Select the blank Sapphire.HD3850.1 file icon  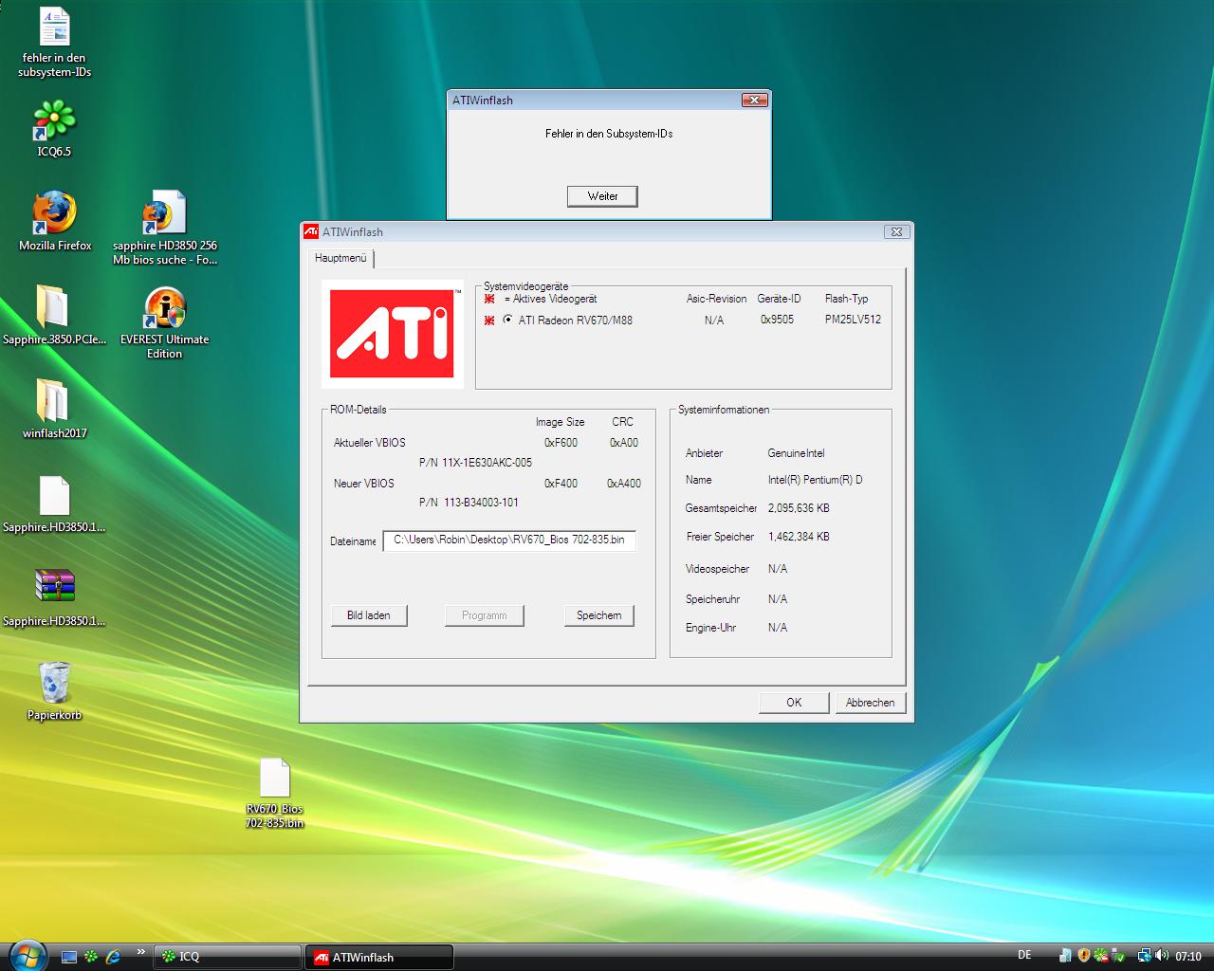point(54,503)
